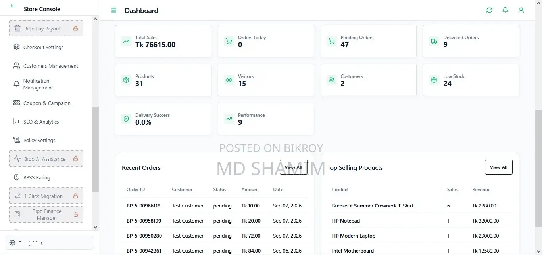Click order ID BP-5-00942361

144,251
